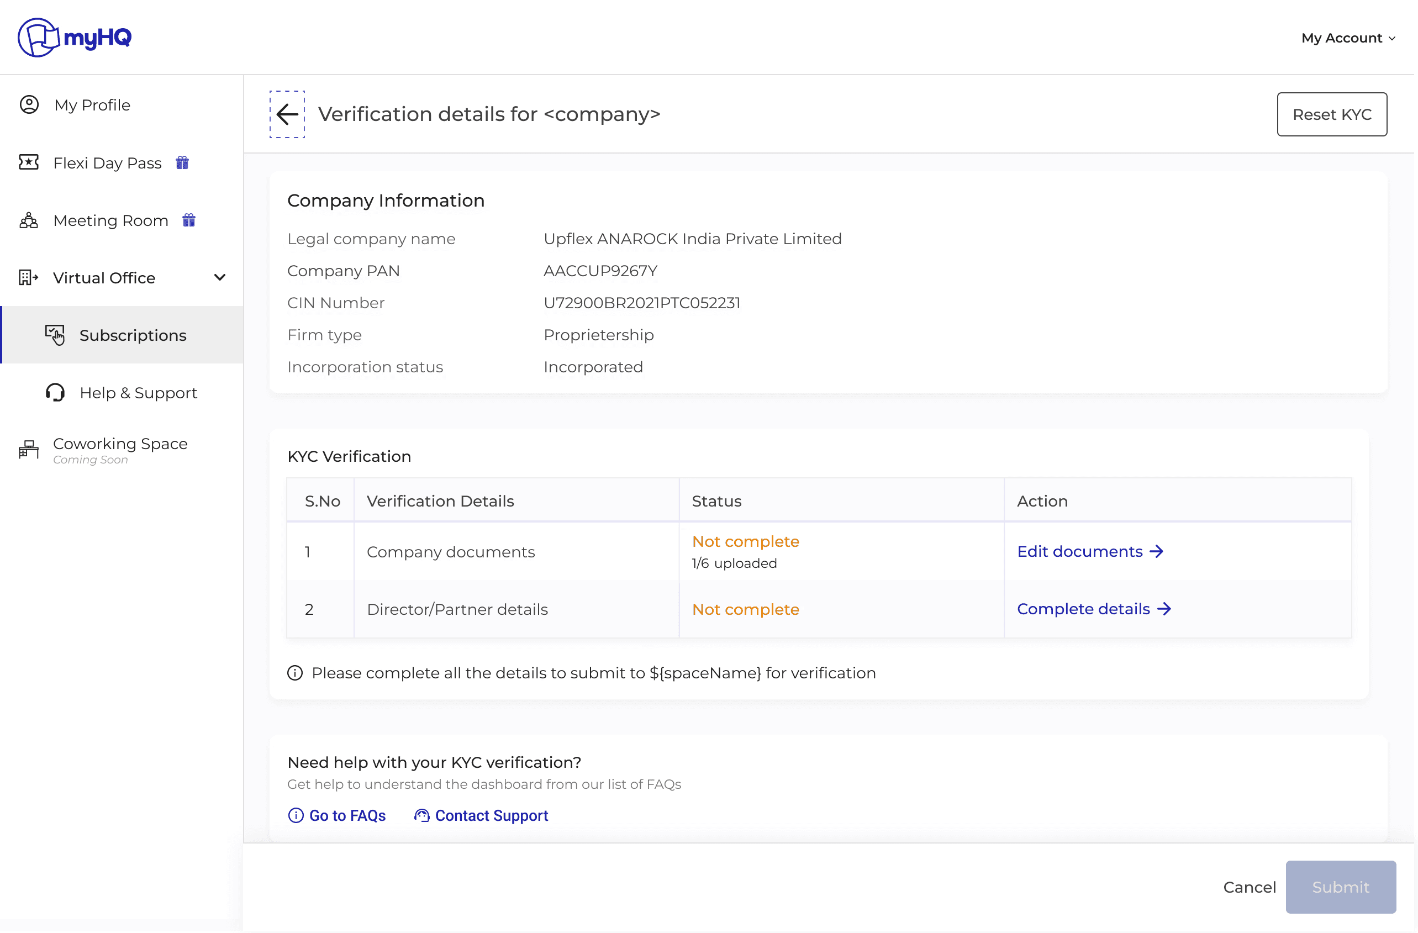Click the Coworking Space desk icon
This screenshot has width=1418, height=933.
pyautogui.click(x=29, y=450)
